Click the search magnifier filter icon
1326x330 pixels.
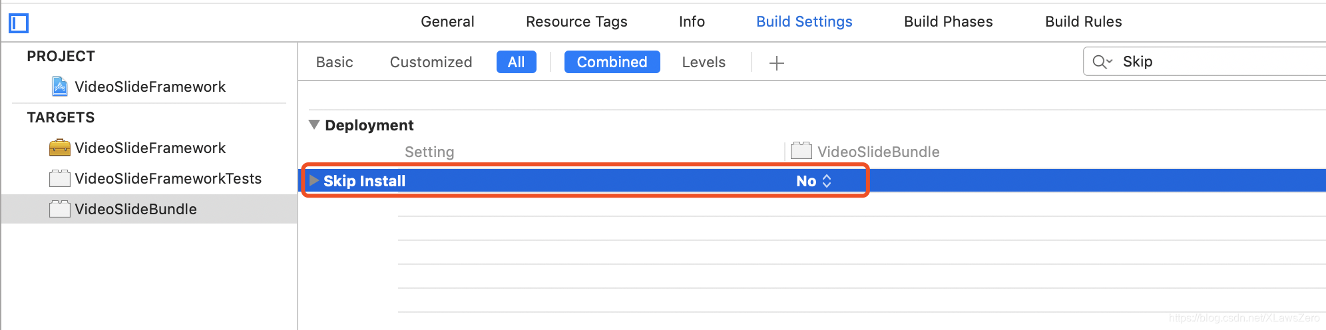pos(1101,62)
